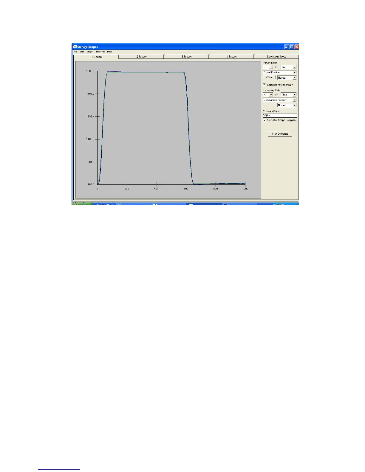Switch to the 2 Scopes tab

(x=141, y=56)
